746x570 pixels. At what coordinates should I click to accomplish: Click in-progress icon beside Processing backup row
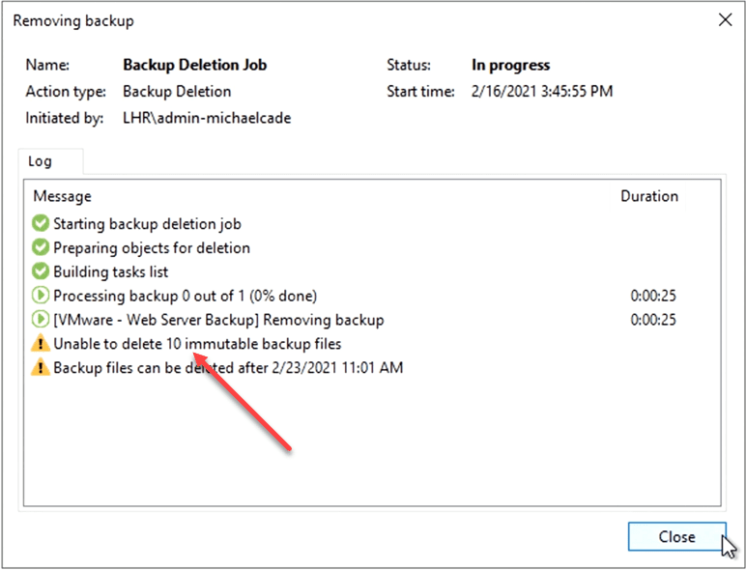click(41, 296)
